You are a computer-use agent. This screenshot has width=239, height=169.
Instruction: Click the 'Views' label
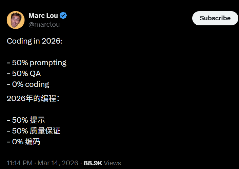tap(113, 163)
